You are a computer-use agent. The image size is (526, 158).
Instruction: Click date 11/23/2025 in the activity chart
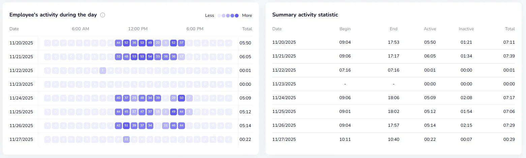point(21,84)
